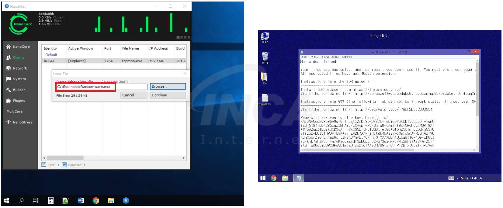The image size is (503, 208).
Task: Open the 도움말(H) menu in Notepad
Action: 347,57
